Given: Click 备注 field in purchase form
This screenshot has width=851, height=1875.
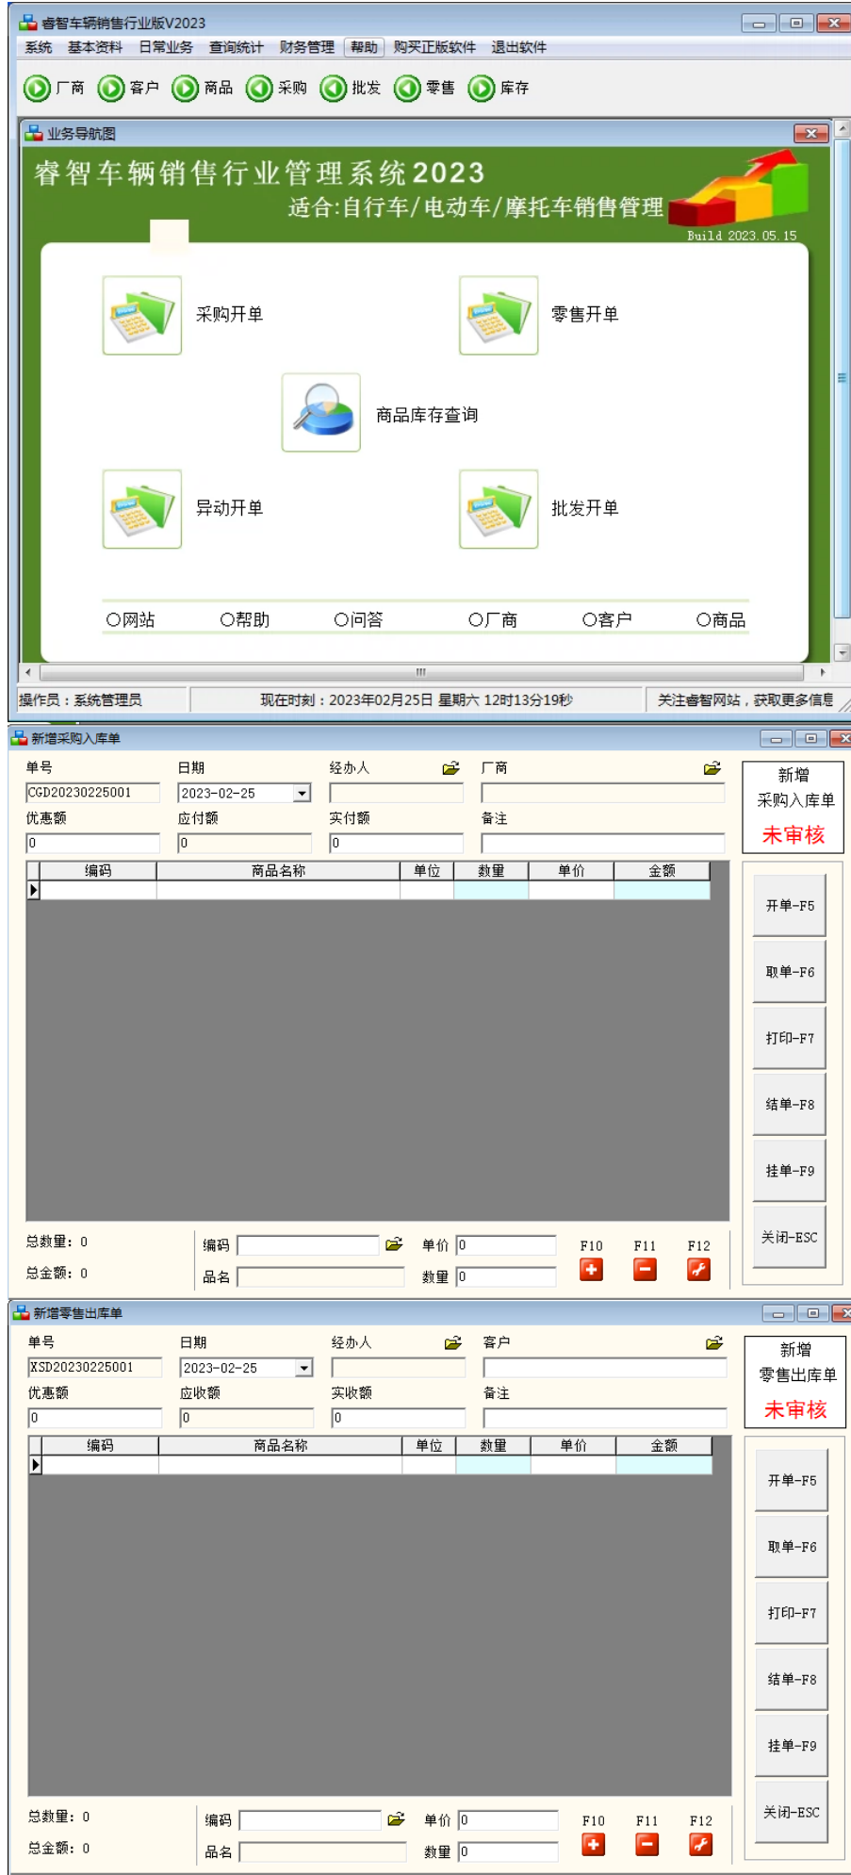Looking at the screenshot, I should 603,843.
